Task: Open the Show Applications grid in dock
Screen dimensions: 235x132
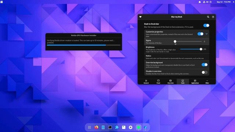Action: click(90, 127)
